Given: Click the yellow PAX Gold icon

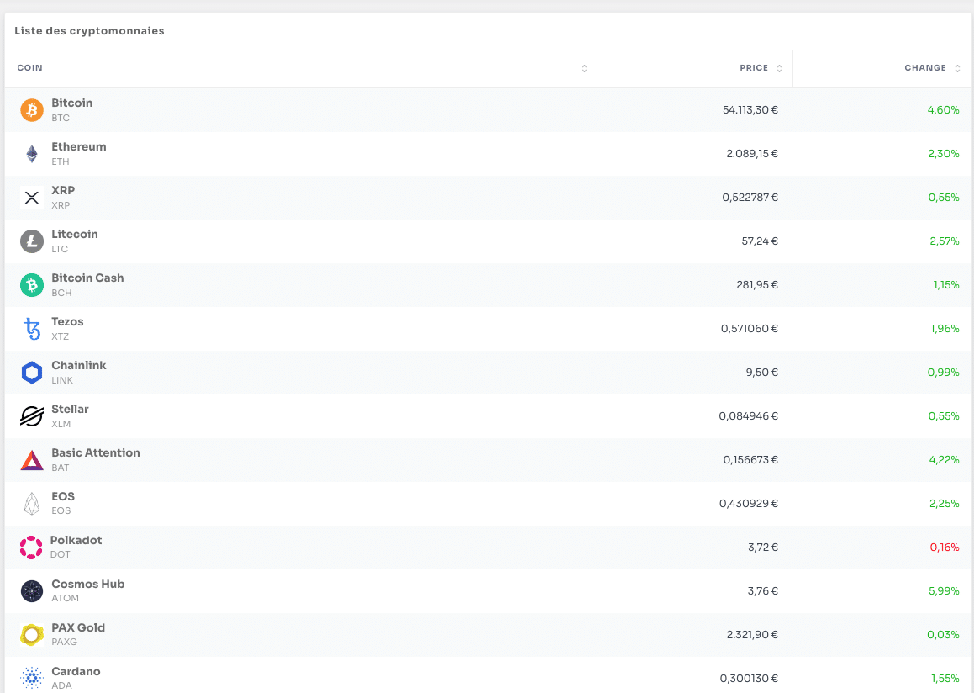Looking at the screenshot, I should click(32, 635).
